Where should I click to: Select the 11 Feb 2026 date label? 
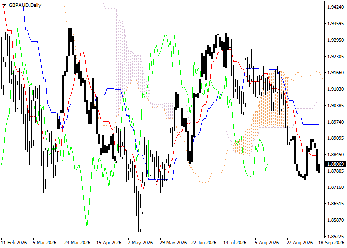(x=14, y=243)
